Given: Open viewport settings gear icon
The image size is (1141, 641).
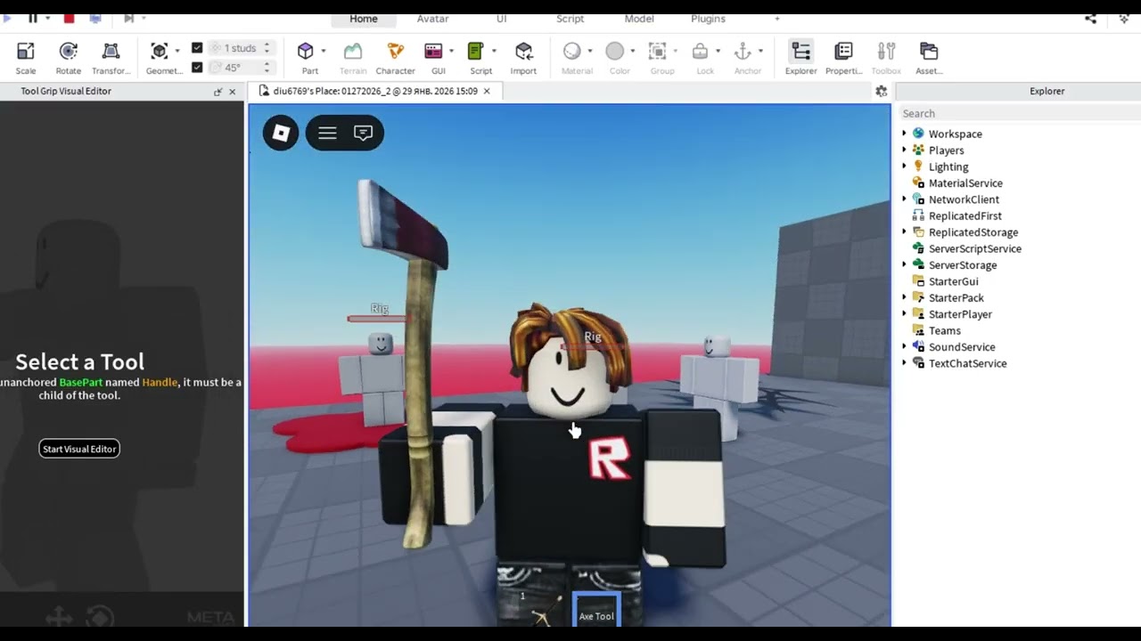Looking at the screenshot, I should coord(882,91).
